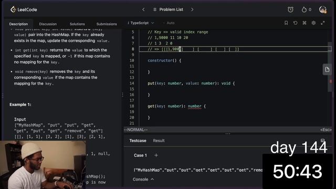Viewport: 336px width, 189px height.
Task: Select the Result tab
Action: point(159,141)
